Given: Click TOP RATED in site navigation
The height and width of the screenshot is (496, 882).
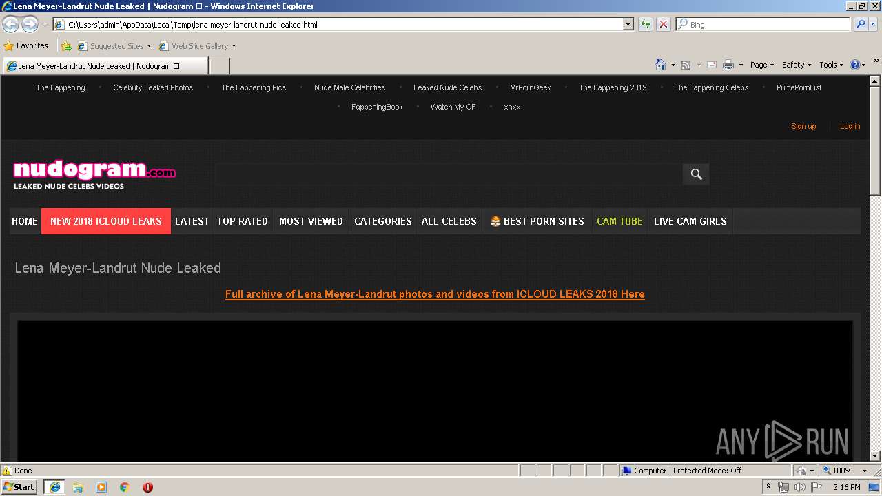Looking at the screenshot, I should pos(243,221).
